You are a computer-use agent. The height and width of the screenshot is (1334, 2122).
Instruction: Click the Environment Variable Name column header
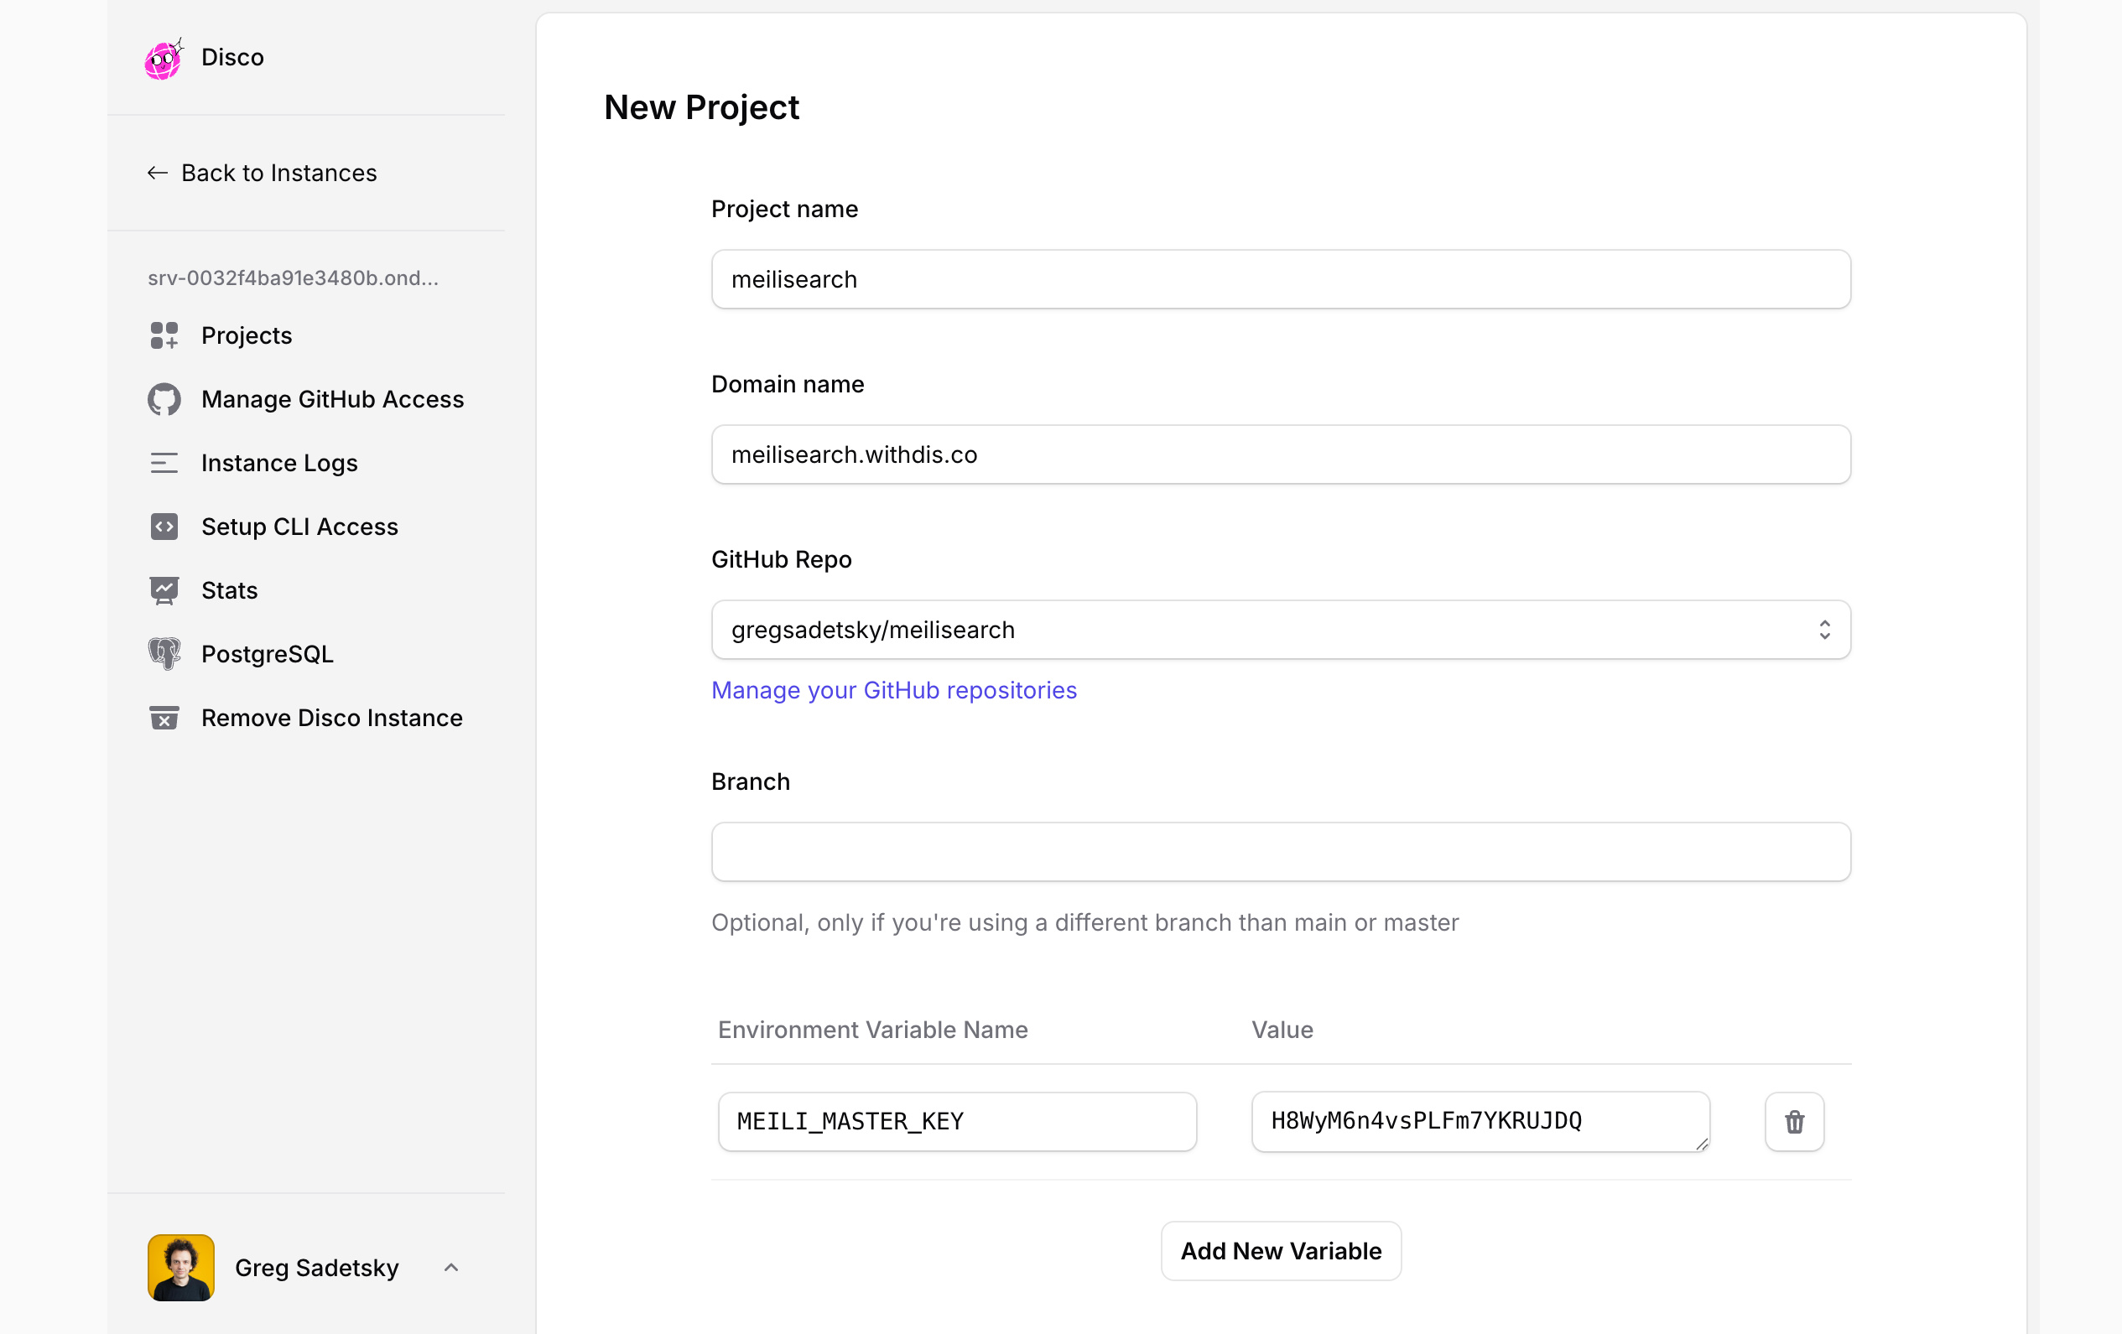(872, 1030)
